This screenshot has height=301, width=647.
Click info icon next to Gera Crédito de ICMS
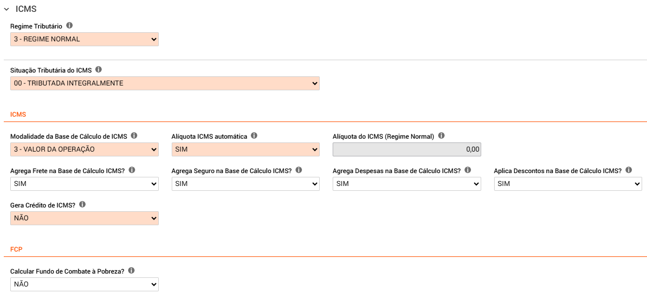[x=83, y=204]
